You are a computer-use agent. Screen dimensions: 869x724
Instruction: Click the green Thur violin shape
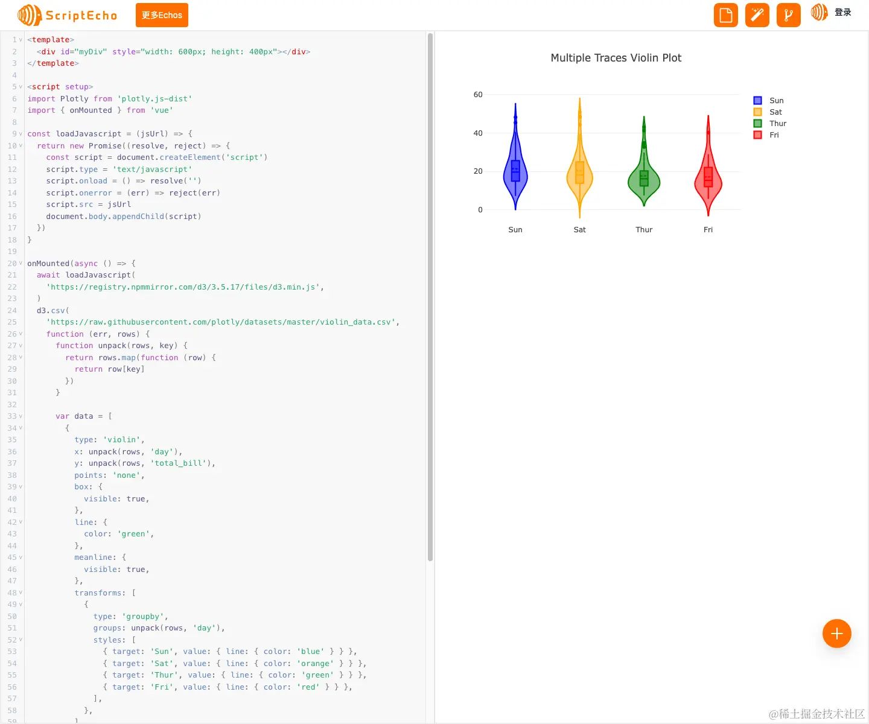point(644,179)
